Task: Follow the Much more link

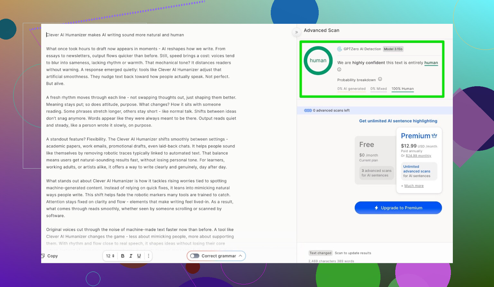Action: (x=414, y=186)
